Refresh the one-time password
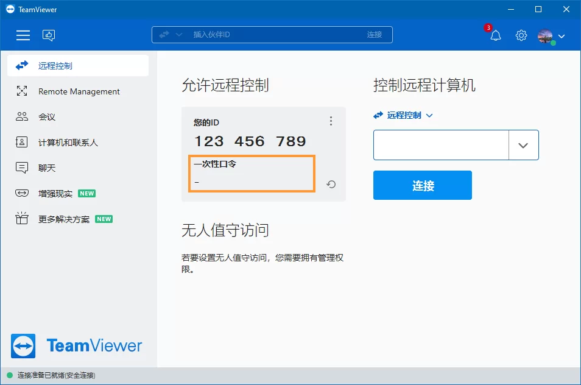This screenshot has width=581, height=385. [x=331, y=183]
